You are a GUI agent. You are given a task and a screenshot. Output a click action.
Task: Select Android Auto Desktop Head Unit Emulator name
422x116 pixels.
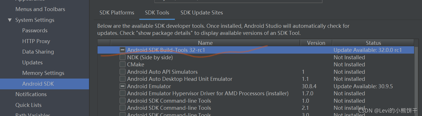(180, 79)
